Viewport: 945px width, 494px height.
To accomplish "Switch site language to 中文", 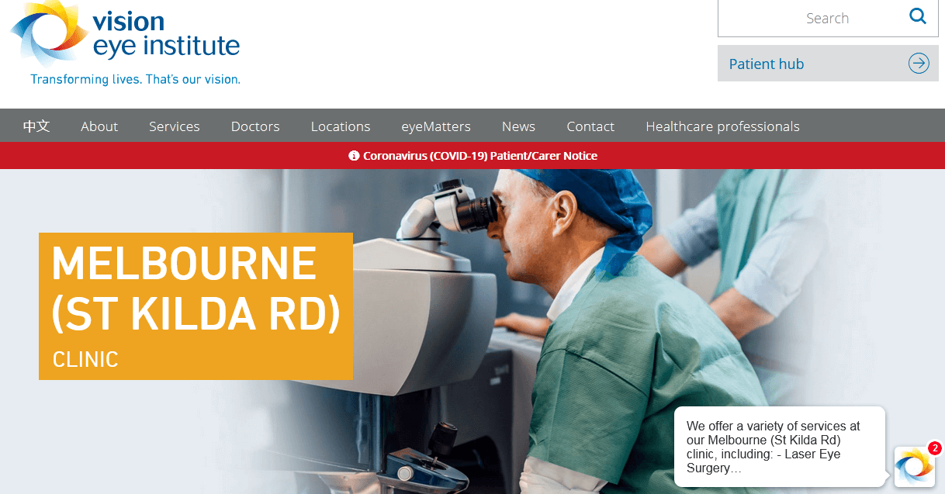I will tap(36, 126).
